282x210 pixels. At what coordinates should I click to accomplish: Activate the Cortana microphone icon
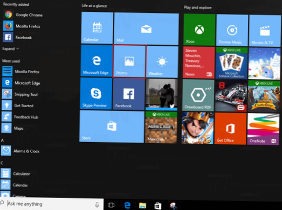point(97,205)
